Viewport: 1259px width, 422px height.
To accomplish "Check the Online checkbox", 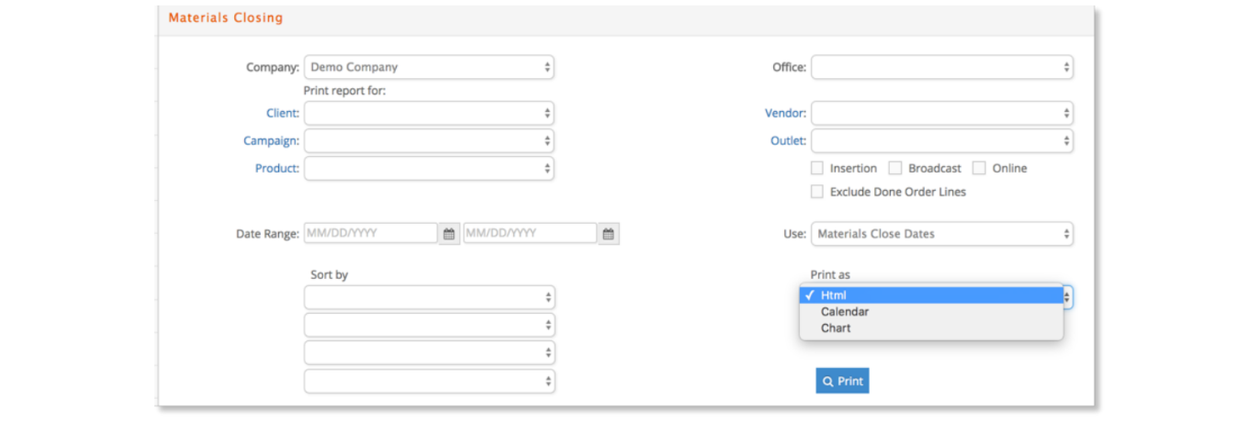I will point(979,168).
